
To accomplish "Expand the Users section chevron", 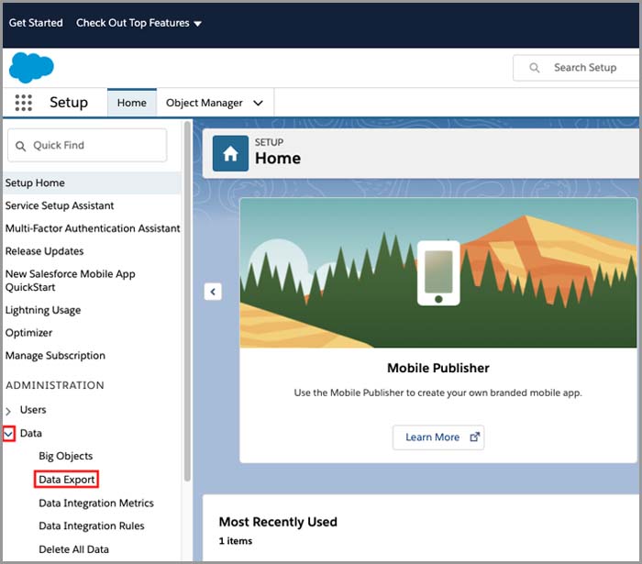I will (x=8, y=411).
